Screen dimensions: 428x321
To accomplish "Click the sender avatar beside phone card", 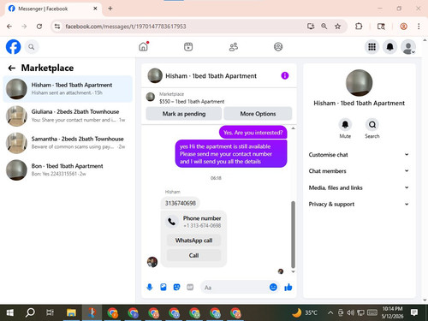I will [x=152, y=262].
